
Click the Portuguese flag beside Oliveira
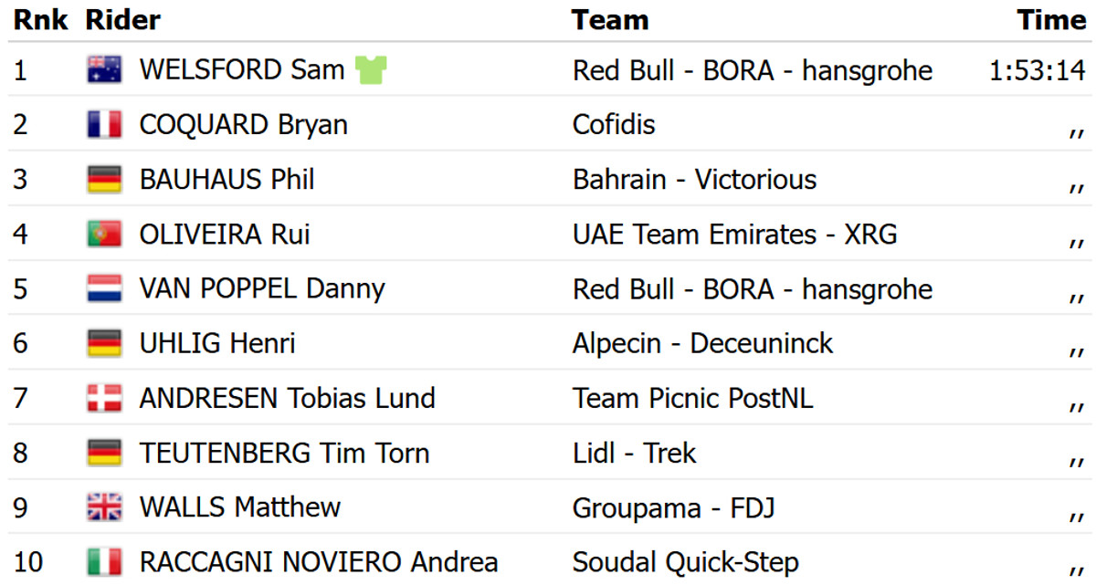point(104,235)
